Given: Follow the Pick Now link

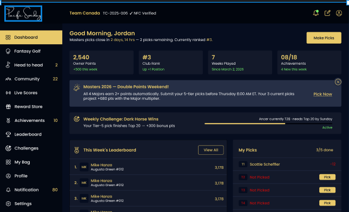Looking at the screenshot, I should click(322, 94).
